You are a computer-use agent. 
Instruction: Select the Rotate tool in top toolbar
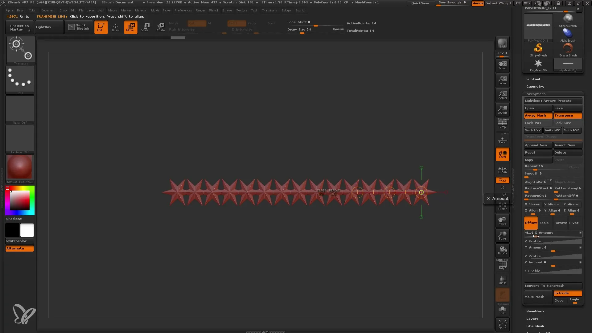coord(160,27)
